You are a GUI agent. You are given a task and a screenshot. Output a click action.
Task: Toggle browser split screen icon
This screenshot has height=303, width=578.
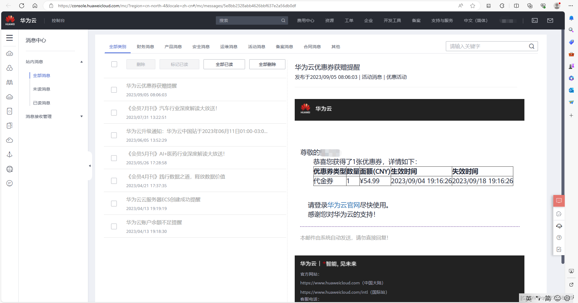pos(516,6)
